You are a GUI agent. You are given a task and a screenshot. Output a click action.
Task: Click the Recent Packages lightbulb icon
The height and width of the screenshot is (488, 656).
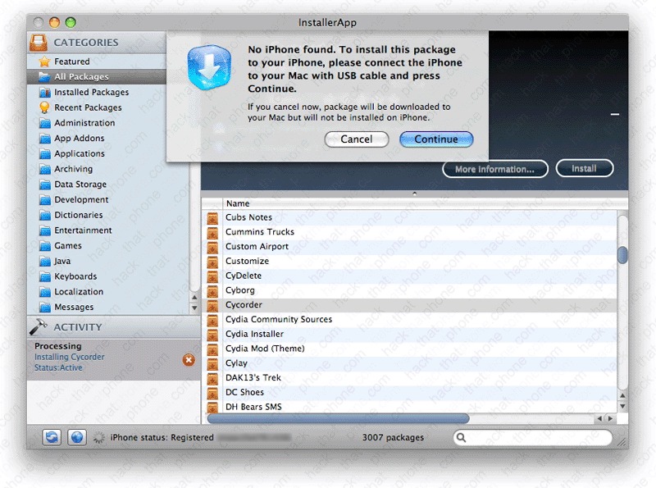[44, 107]
